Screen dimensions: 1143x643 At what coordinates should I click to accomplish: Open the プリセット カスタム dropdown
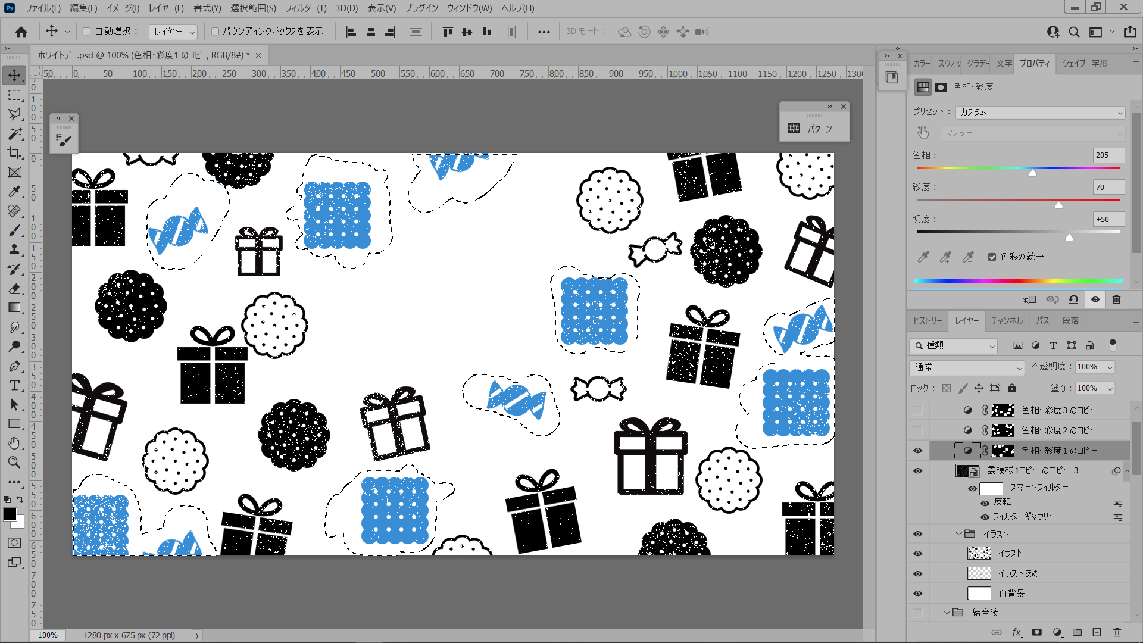(1040, 112)
